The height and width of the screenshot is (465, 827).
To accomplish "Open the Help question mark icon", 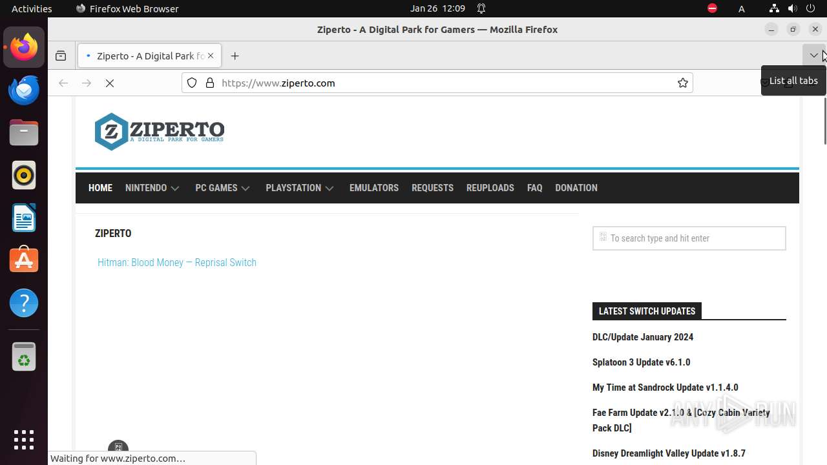I will click(x=24, y=303).
